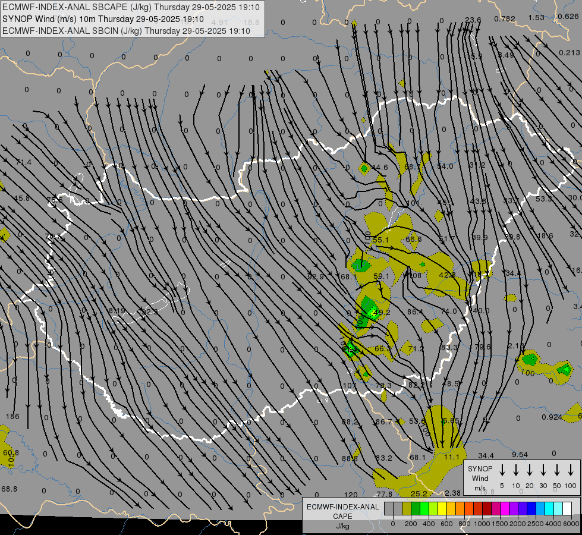Click the map value 66.6

point(413,239)
